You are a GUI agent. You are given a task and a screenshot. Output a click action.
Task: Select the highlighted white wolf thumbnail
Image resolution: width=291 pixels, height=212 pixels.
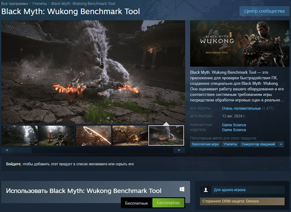(166, 135)
